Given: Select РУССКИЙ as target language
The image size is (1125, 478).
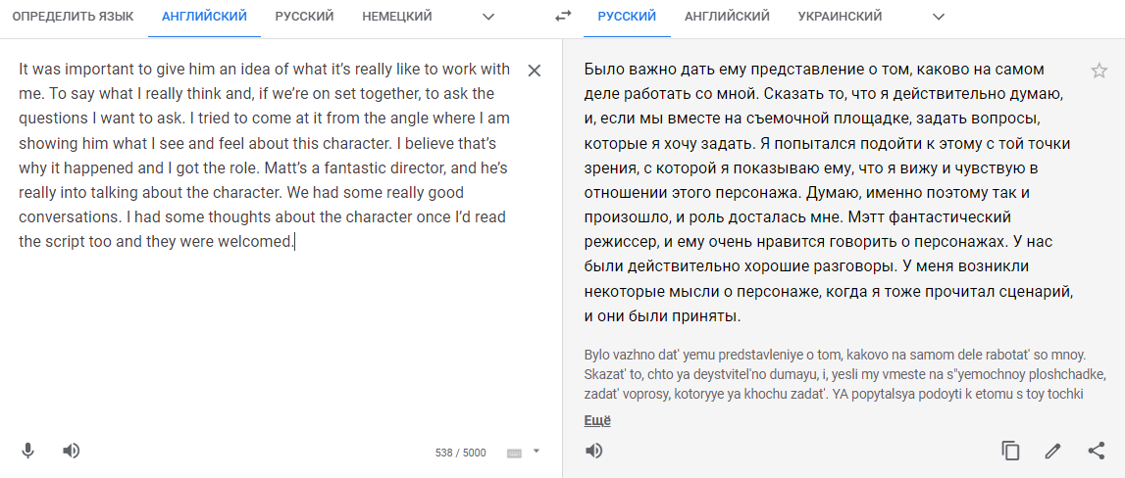Looking at the screenshot, I should tap(627, 17).
